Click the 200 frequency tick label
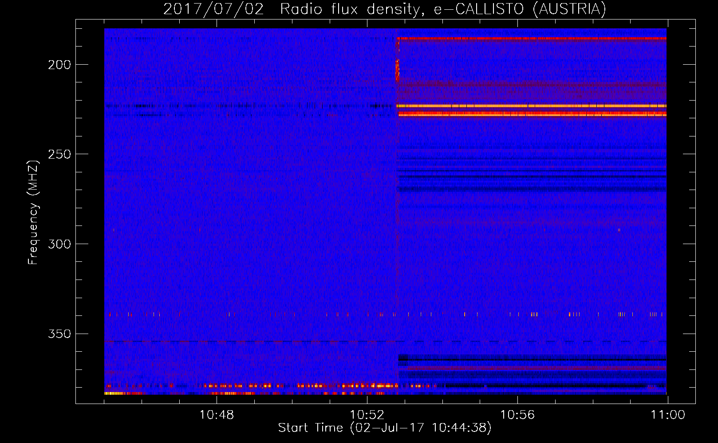The image size is (718, 443). click(x=59, y=65)
